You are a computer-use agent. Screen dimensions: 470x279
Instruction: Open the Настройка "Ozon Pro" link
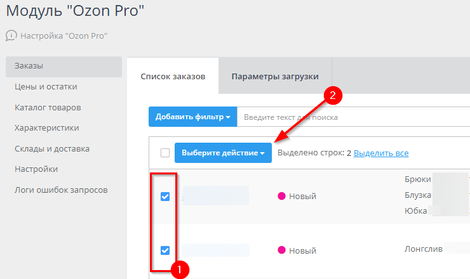coord(64,36)
